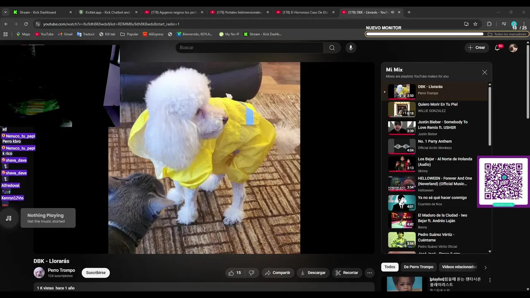
Task: Click the Descargar button
Action: point(313,273)
